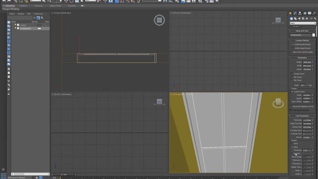Choose Width/Height/Depth creation method
This screenshot has width=318, height=179.
click(293, 48)
